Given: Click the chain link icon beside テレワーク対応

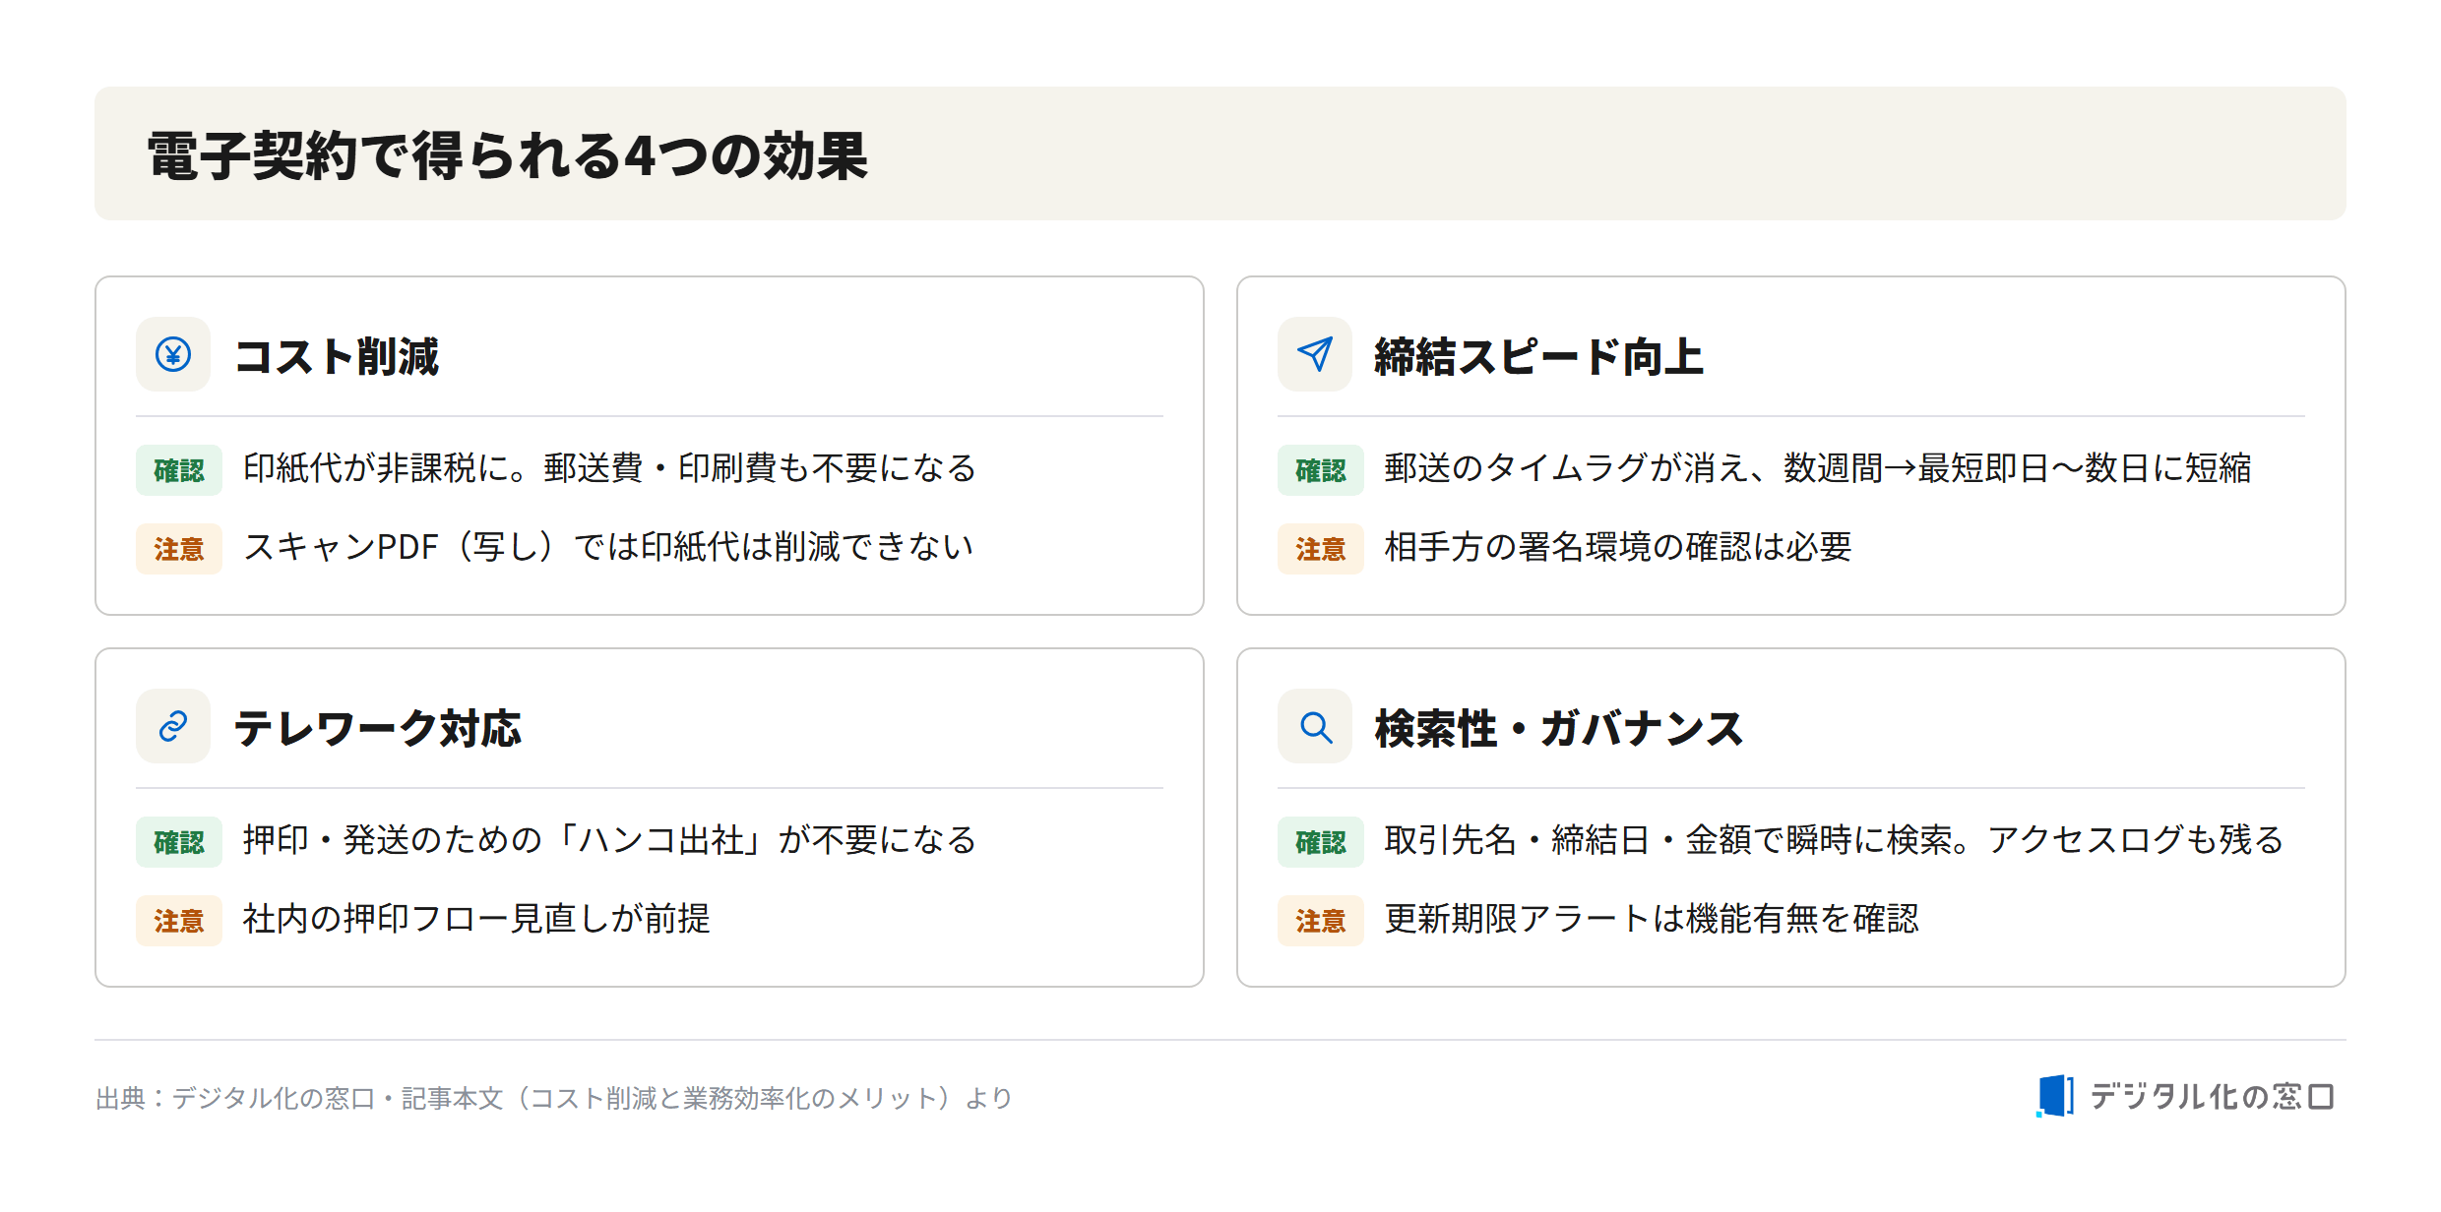Looking at the screenshot, I should [x=173, y=726].
